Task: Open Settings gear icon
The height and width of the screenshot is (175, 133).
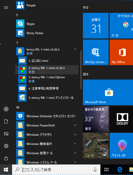Action: (x=6, y=146)
